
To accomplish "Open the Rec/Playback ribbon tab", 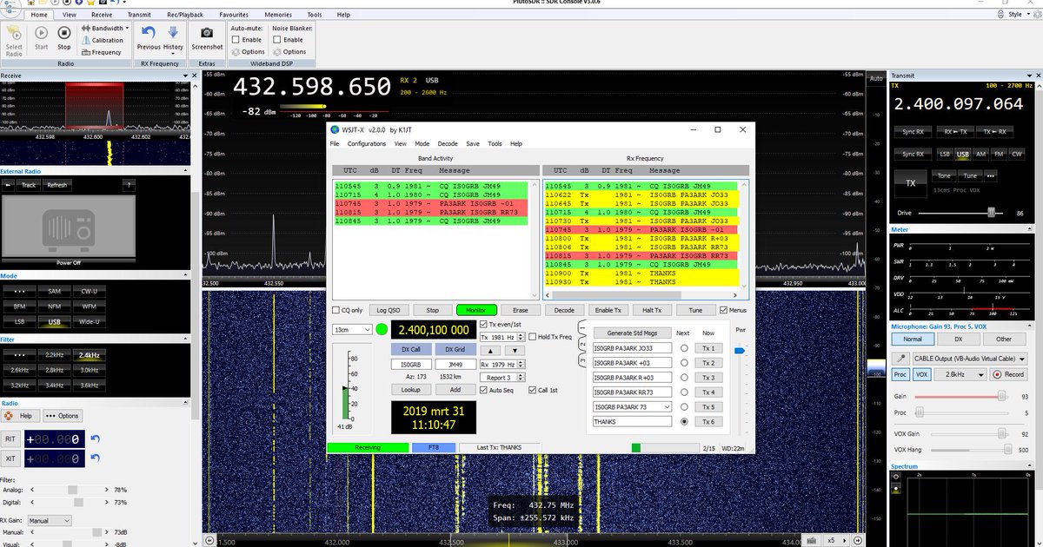I will point(185,15).
